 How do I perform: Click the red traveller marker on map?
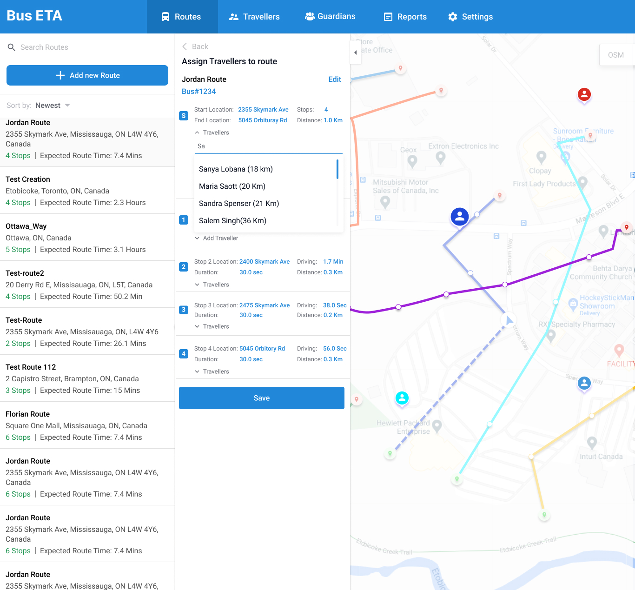[x=584, y=94]
